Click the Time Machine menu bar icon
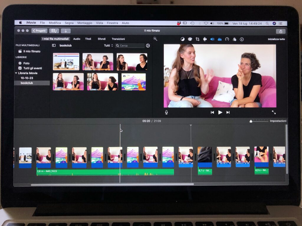The image size is (302, 226). pos(192,23)
